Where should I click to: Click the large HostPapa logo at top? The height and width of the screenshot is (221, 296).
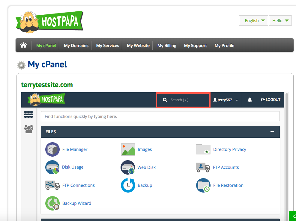(49, 22)
